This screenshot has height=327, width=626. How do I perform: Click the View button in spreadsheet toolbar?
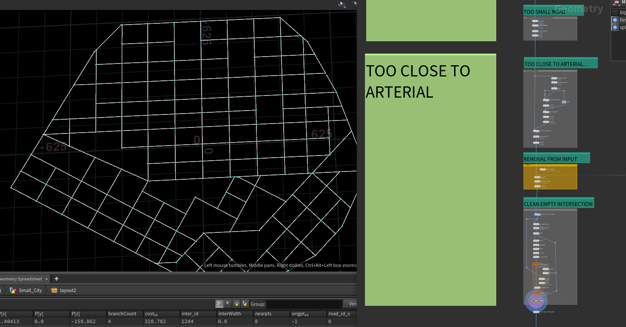[351, 304]
